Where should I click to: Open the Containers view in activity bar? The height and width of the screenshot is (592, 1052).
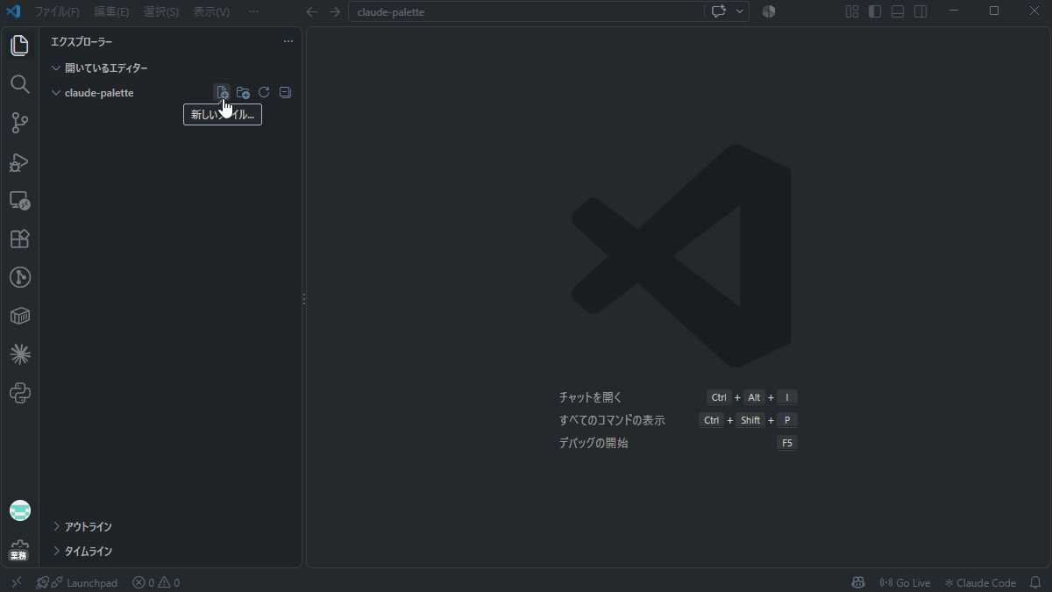pos(19,316)
